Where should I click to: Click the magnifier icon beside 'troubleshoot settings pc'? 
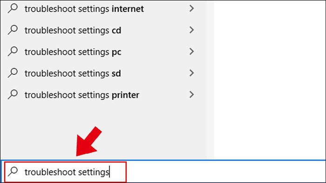pos(13,52)
